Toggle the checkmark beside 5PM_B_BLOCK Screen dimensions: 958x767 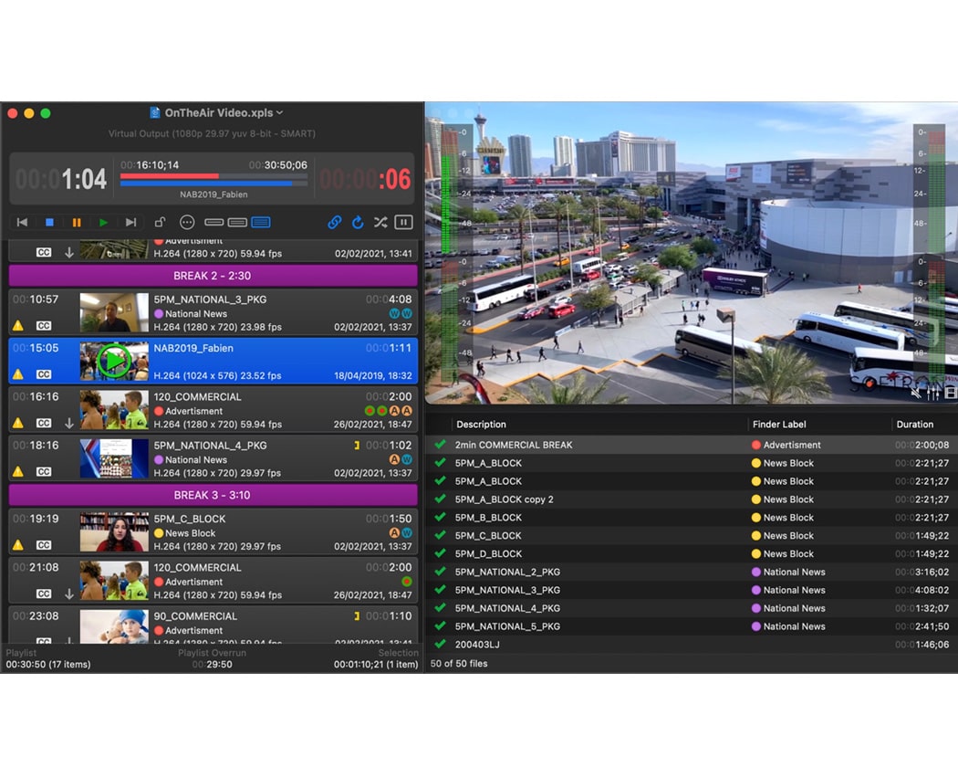pos(439,518)
